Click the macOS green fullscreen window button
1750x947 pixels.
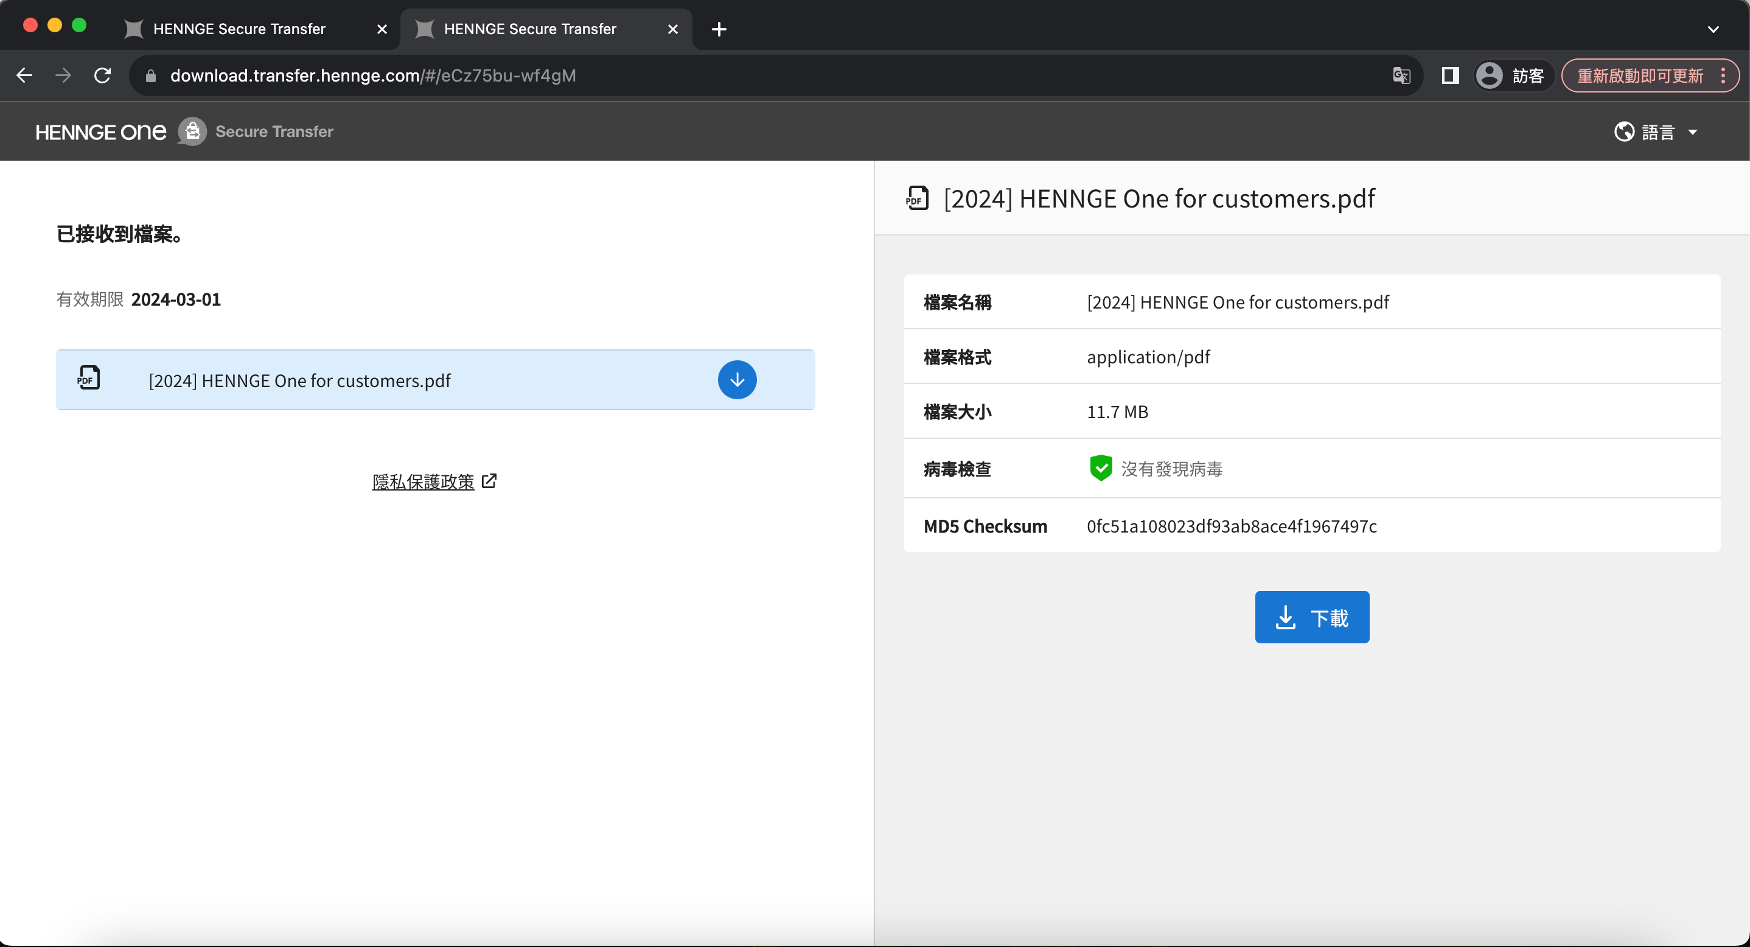click(79, 25)
